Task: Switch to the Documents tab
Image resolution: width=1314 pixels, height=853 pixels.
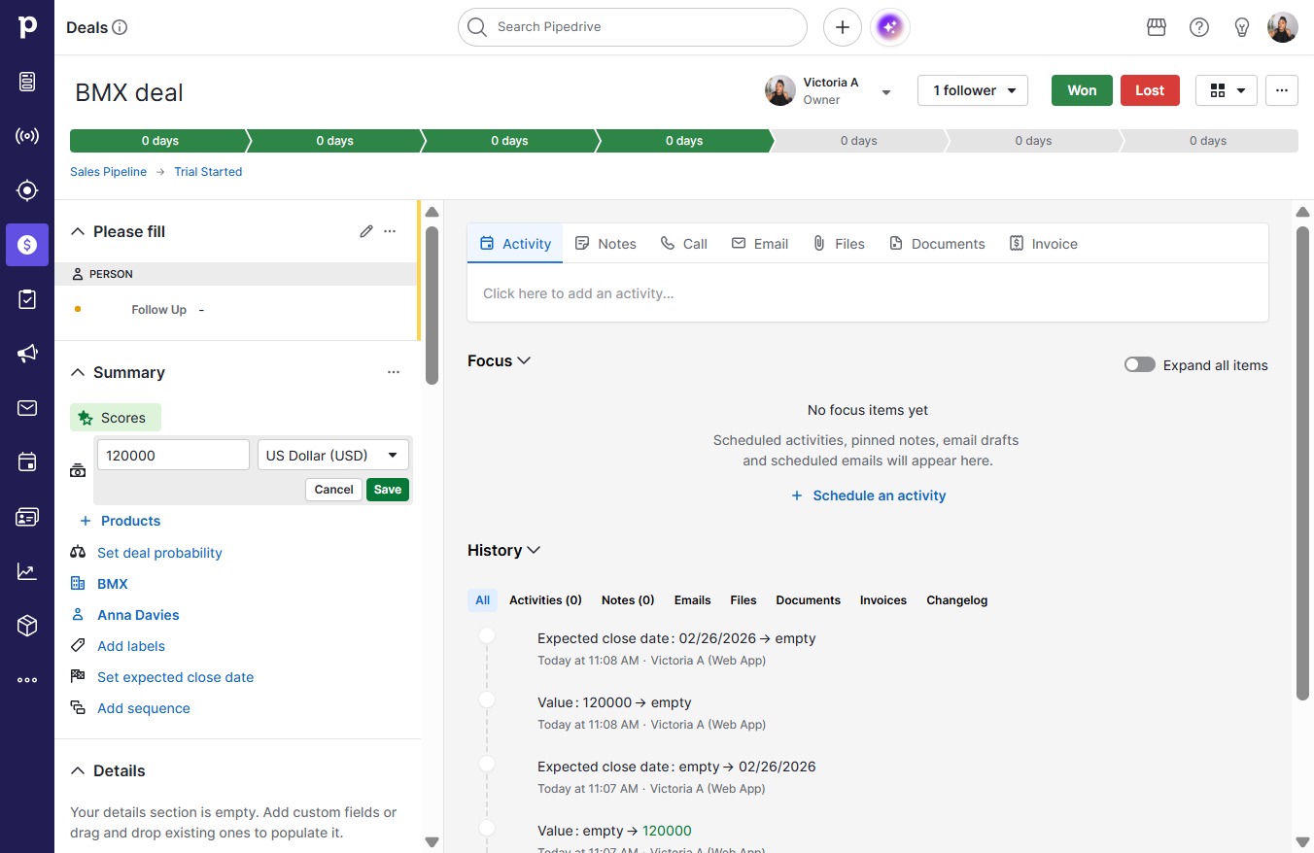Action: coord(937,244)
